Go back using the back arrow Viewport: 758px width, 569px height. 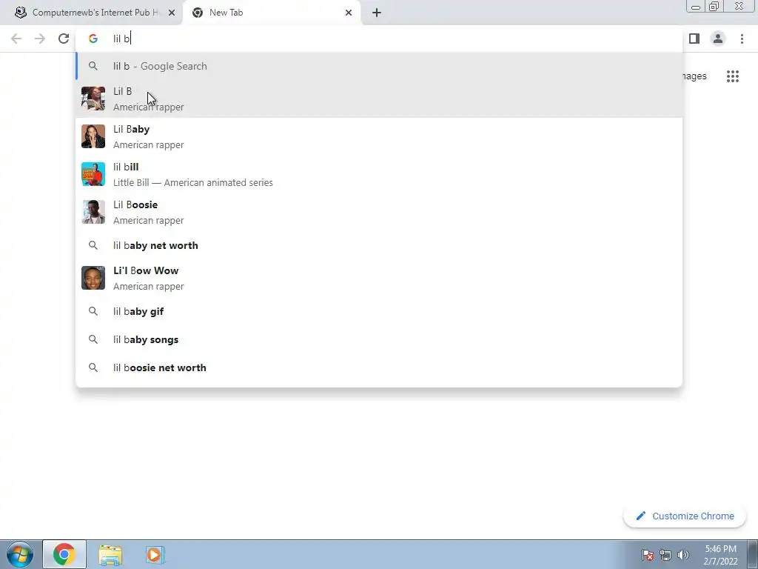pyautogui.click(x=16, y=39)
